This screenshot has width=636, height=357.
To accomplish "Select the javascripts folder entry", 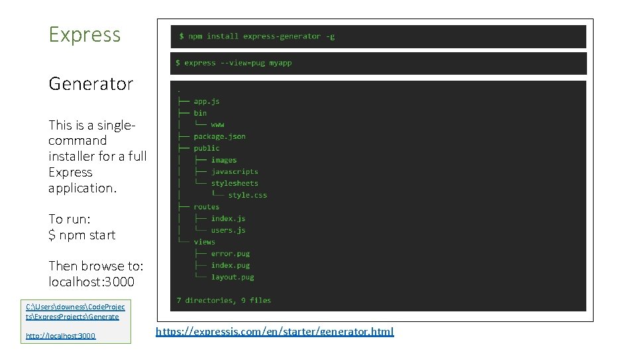I will pos(235,172).
